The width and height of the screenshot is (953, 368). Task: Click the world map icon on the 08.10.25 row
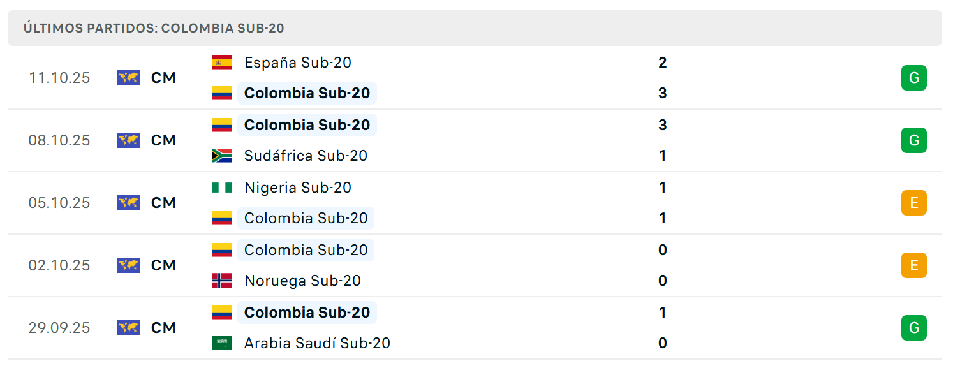[129, 140]
